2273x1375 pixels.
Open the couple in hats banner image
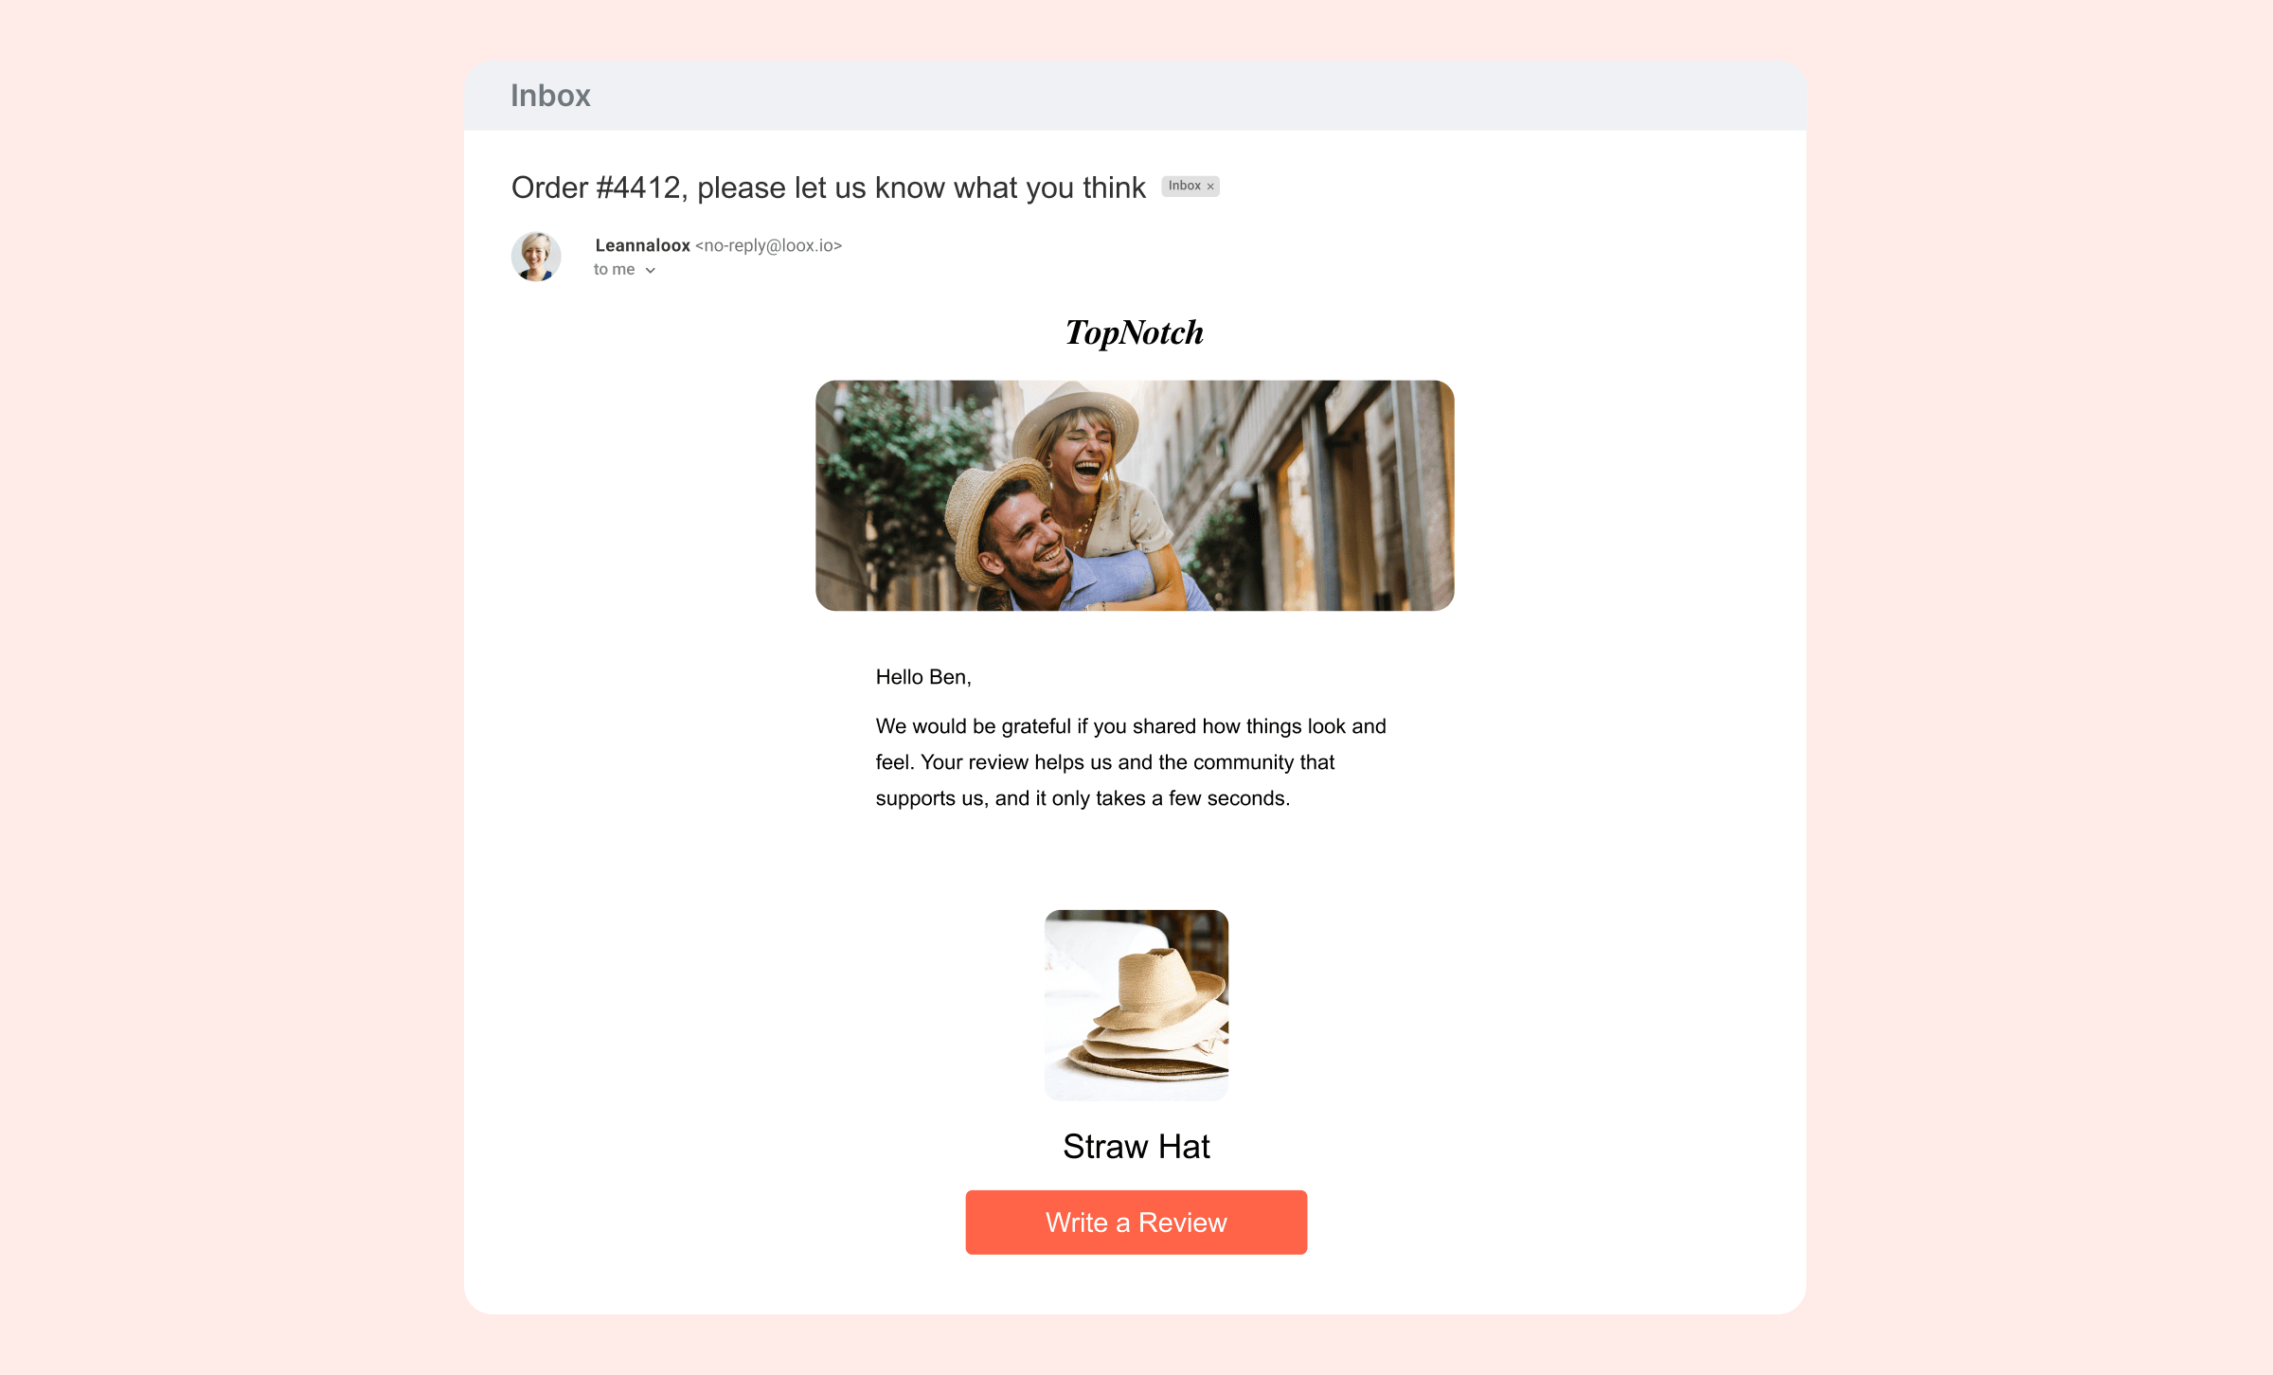tap(1135, 495)
